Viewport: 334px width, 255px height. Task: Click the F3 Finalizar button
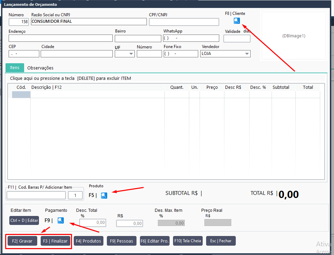55,241
